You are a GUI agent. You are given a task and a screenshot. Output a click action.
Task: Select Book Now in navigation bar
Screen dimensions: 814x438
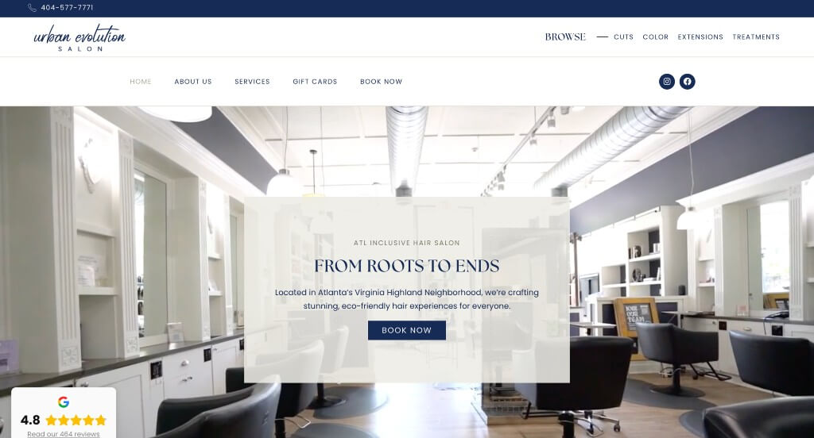pos(381,82)
